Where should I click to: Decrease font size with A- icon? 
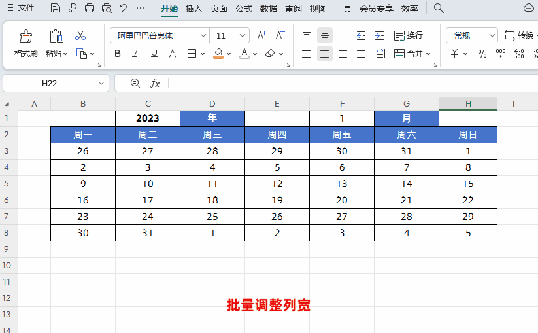(280, 35)
